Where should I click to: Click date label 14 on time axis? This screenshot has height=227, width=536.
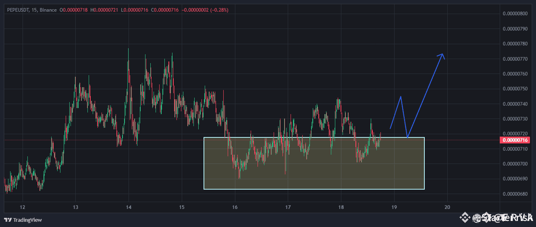coord(129,207)
